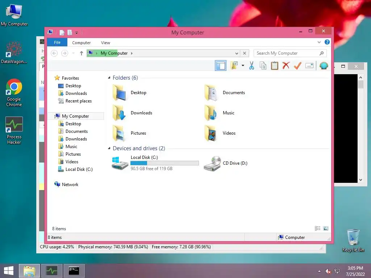Screen dimensions: 371x278
Task: Click the muted volume tray icon
Action: click(x=328, y=271)
